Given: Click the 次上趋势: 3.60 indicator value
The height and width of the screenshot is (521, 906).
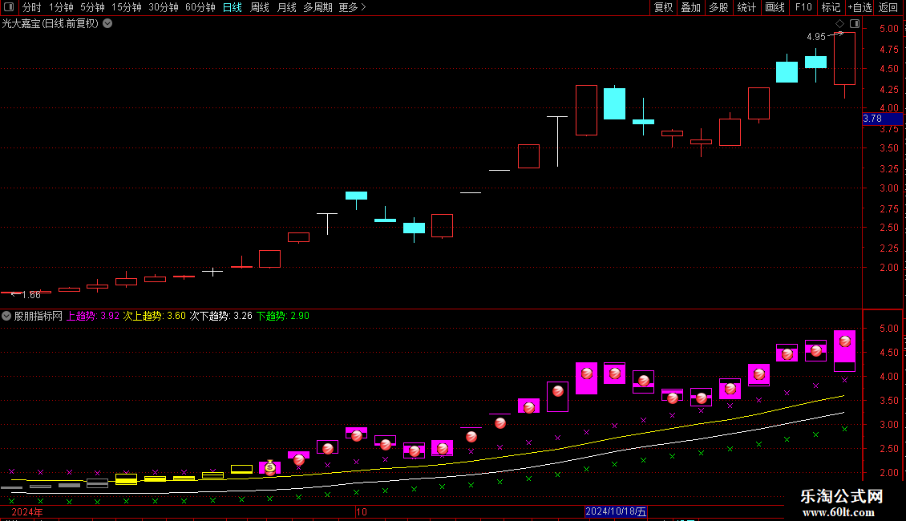Looking at the screenshot, I should pos(154,316).
